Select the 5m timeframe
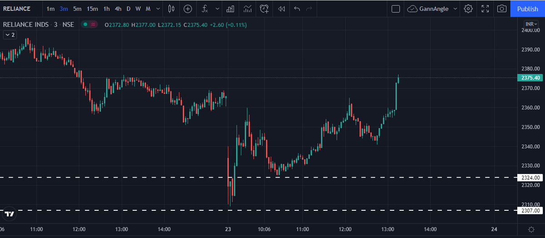The height and width of the screenshot is (238, 545). tap(77, 9)
